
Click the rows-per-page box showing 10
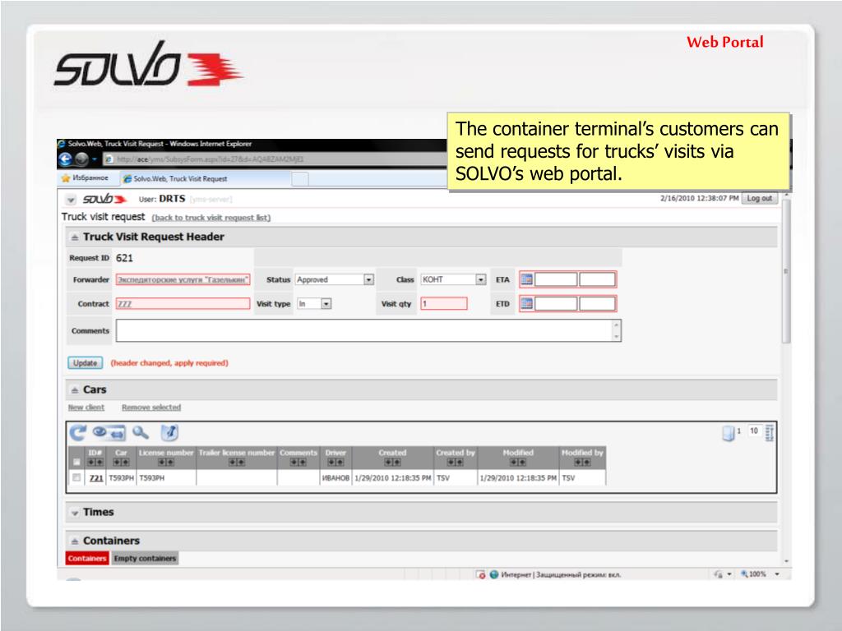click(754, 431)
